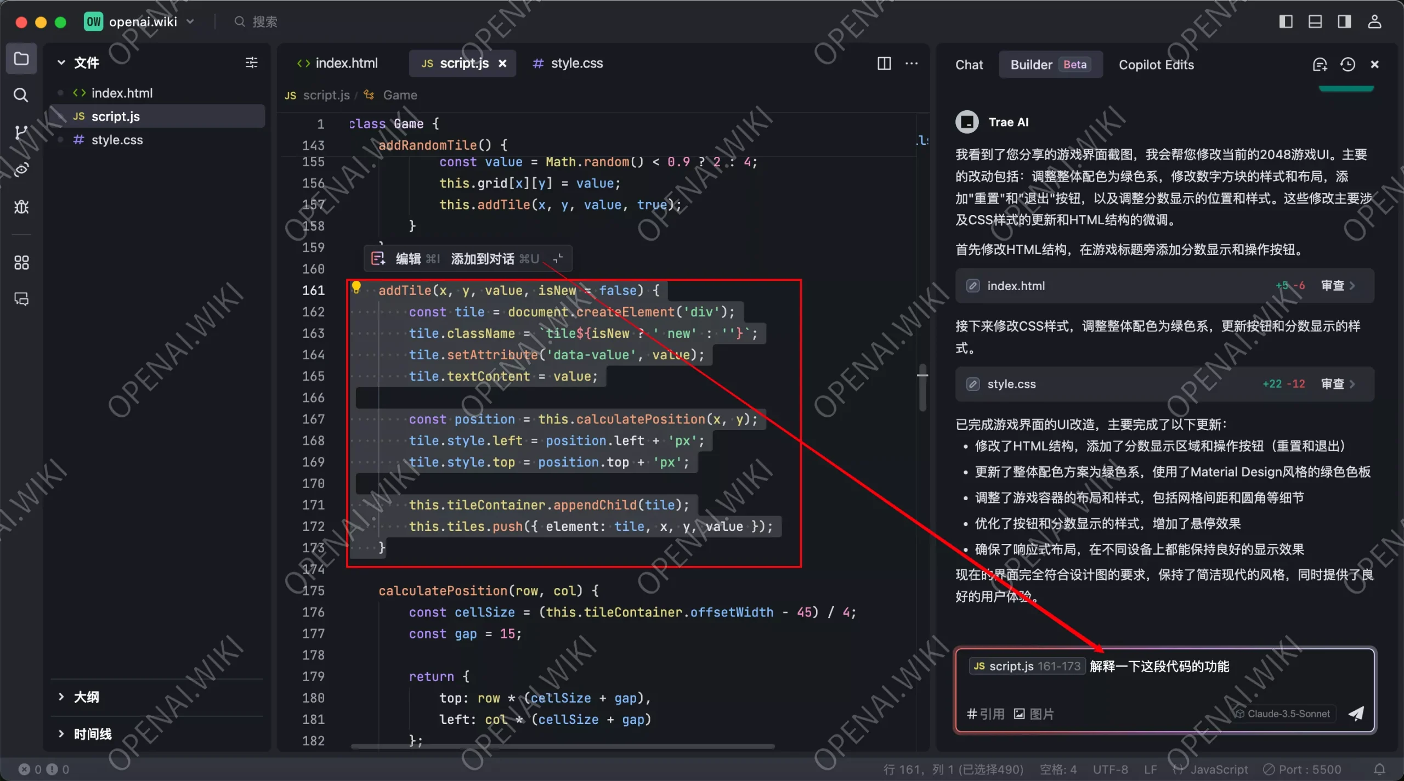Click the editor horizontal scrollbar

pos(562,746)
